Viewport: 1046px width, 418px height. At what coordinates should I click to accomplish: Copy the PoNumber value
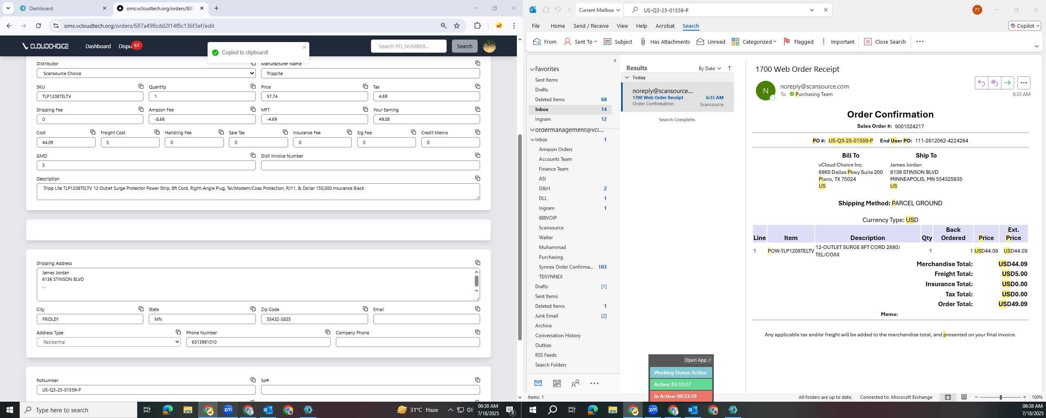pos(253,380)
